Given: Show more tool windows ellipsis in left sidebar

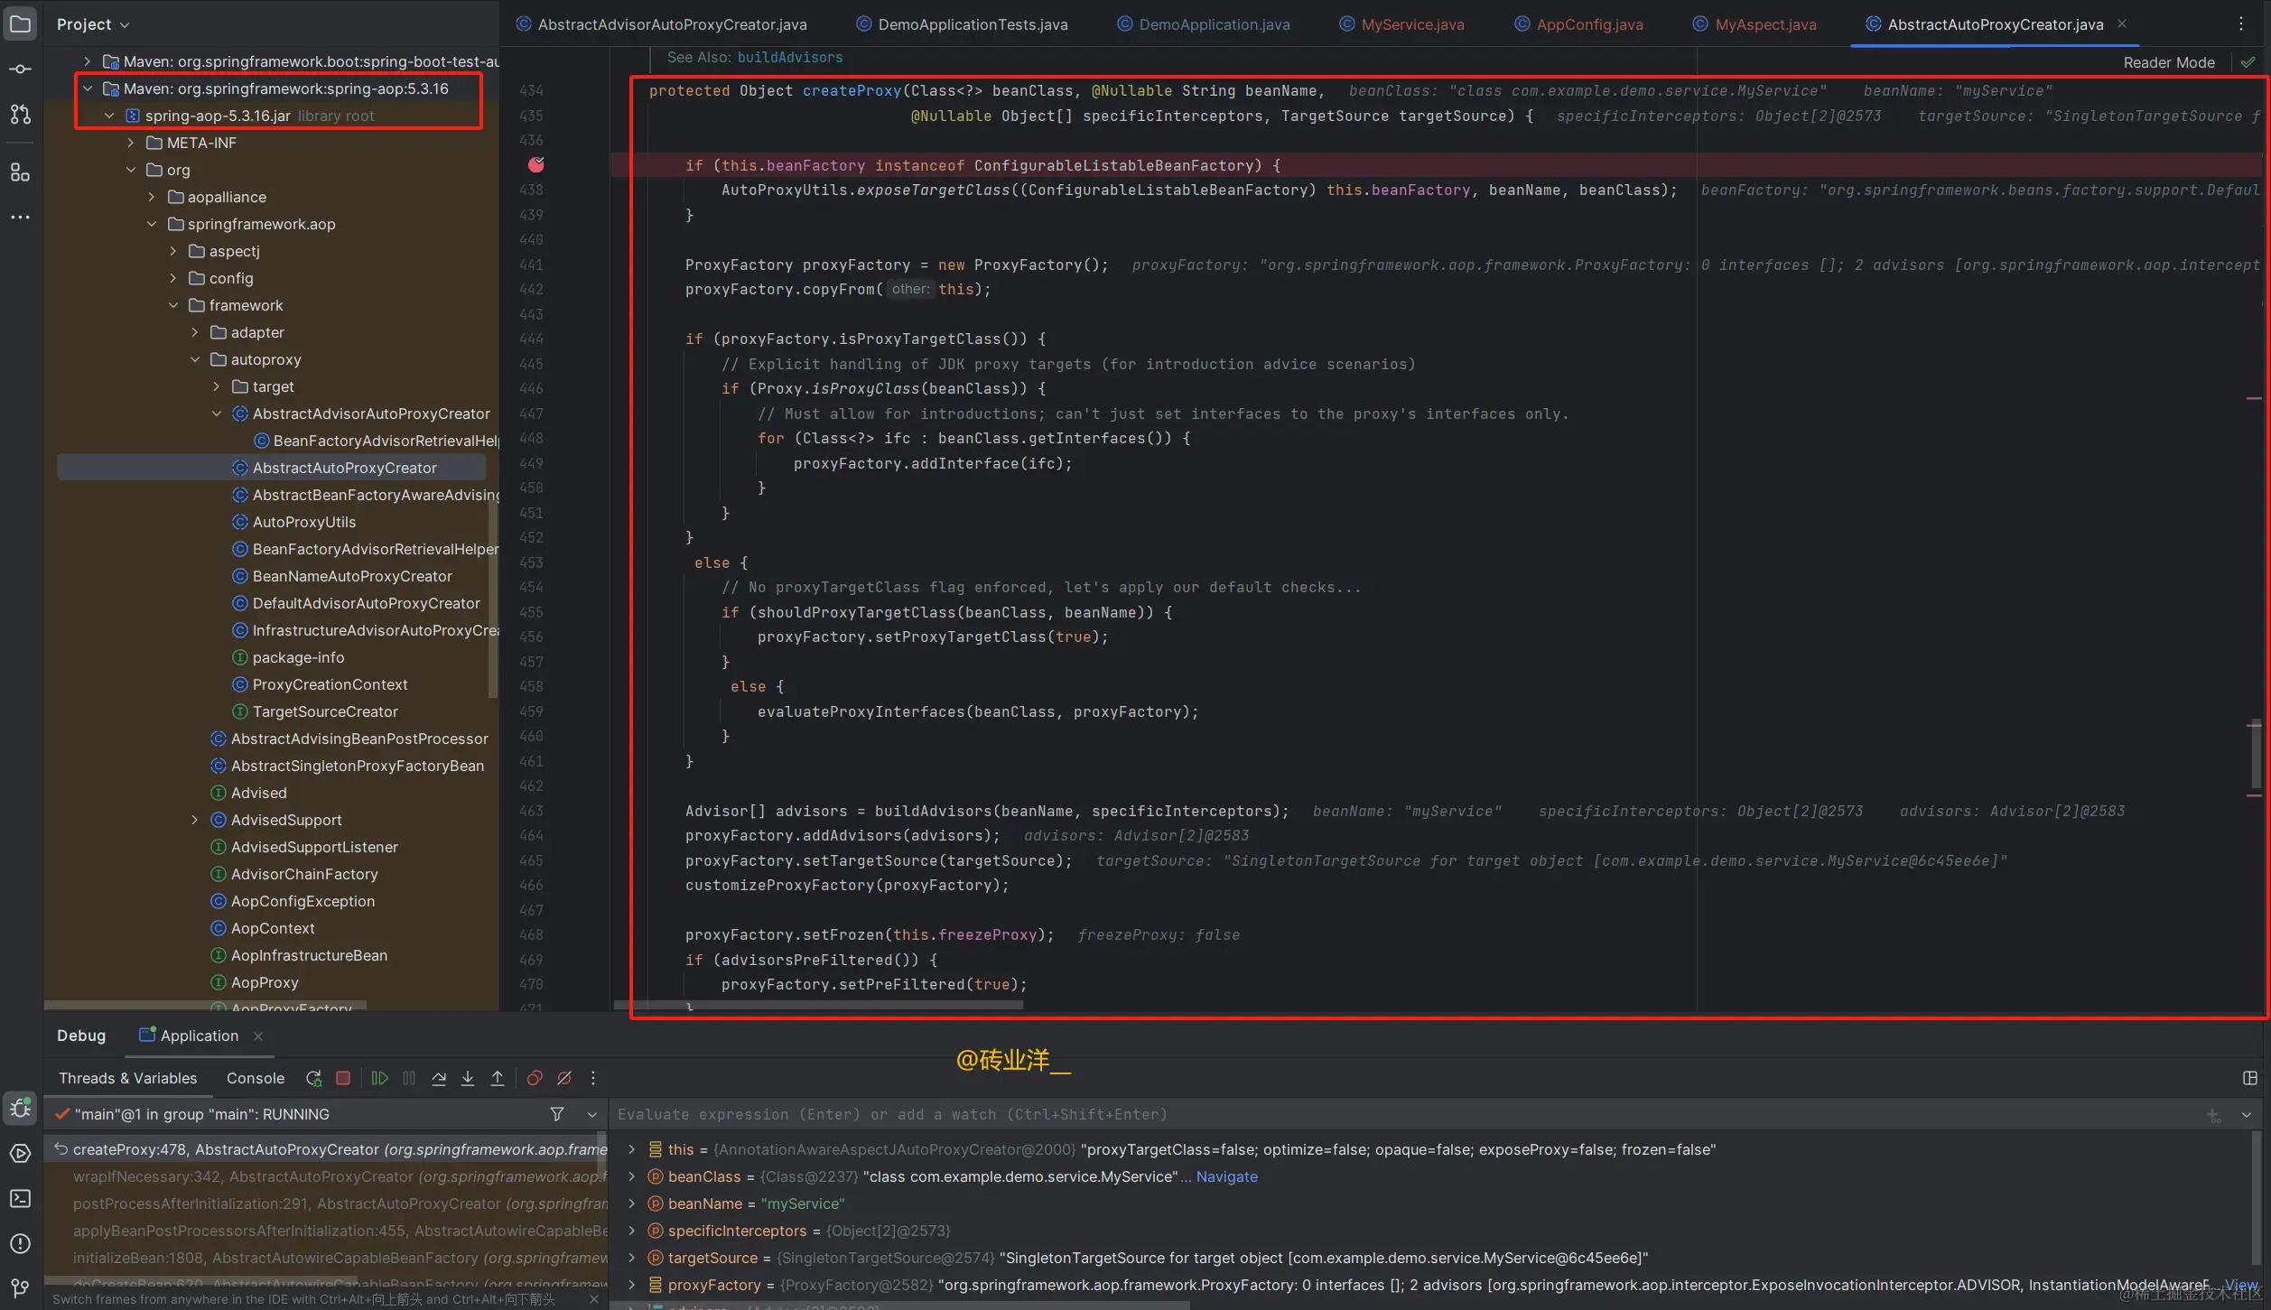Looking at the screenshot, I should click(x=20, y=218).
